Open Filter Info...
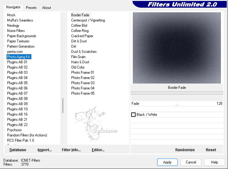The image size is (228, 169). [x=71, y=150]
